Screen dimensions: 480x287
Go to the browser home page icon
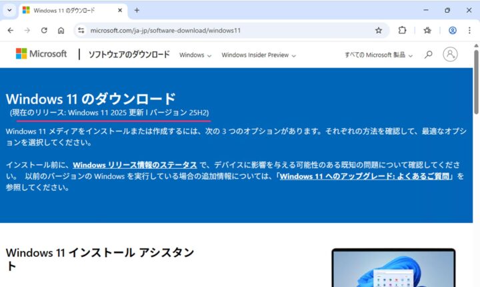61,31
